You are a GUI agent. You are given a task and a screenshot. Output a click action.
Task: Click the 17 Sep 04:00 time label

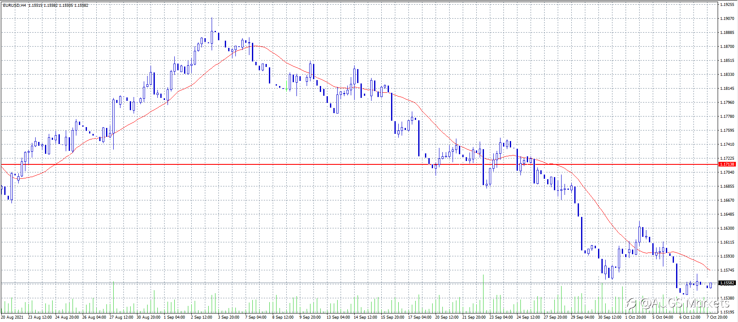point(420,317)
